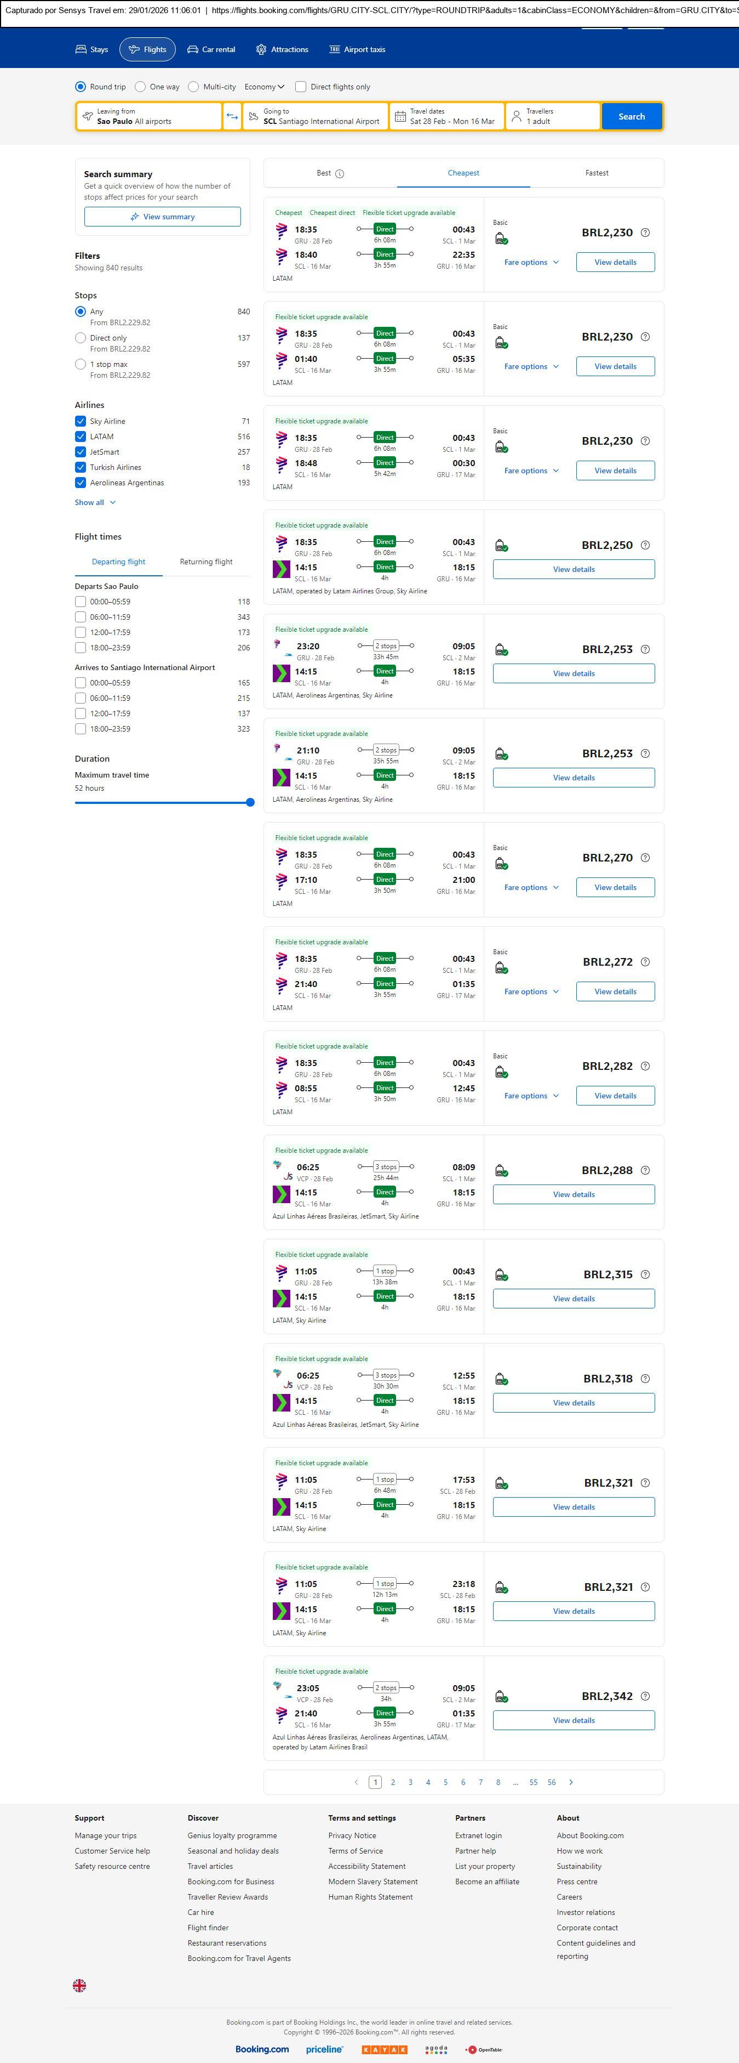
Task: Click the calendar icon in Travel dates field
Action: pyautogui.click(x=400, y=117)
